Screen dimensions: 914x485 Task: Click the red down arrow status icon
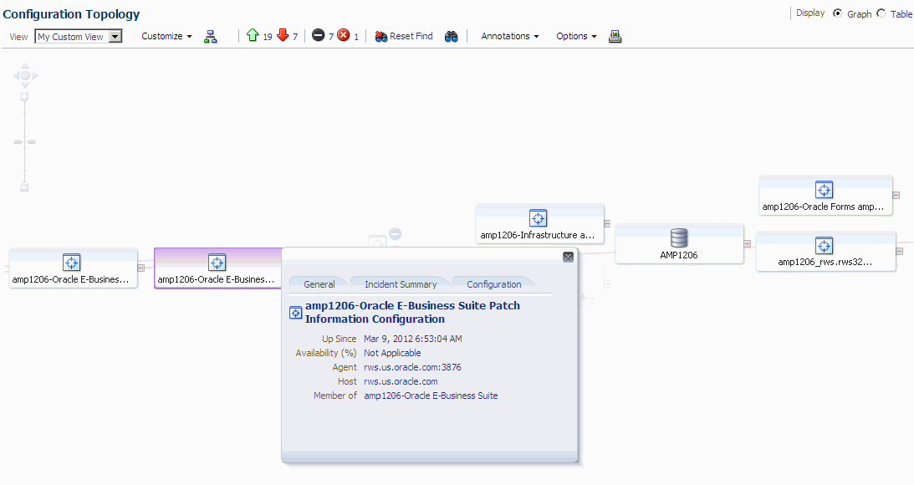point(283,36)
